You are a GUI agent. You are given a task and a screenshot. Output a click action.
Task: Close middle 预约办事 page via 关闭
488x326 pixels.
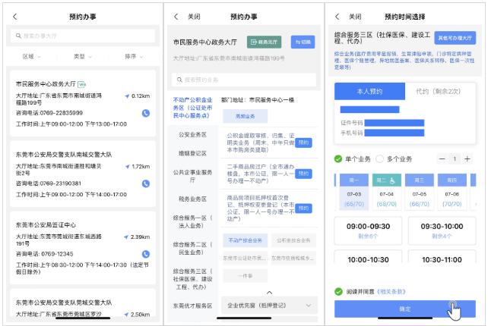coord(194,17)
